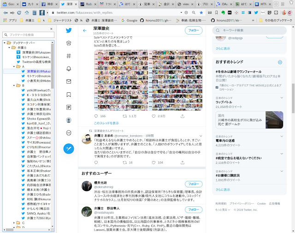Click the blue compose Tweet button
This screenshot has height=233, width=295.
69,149
